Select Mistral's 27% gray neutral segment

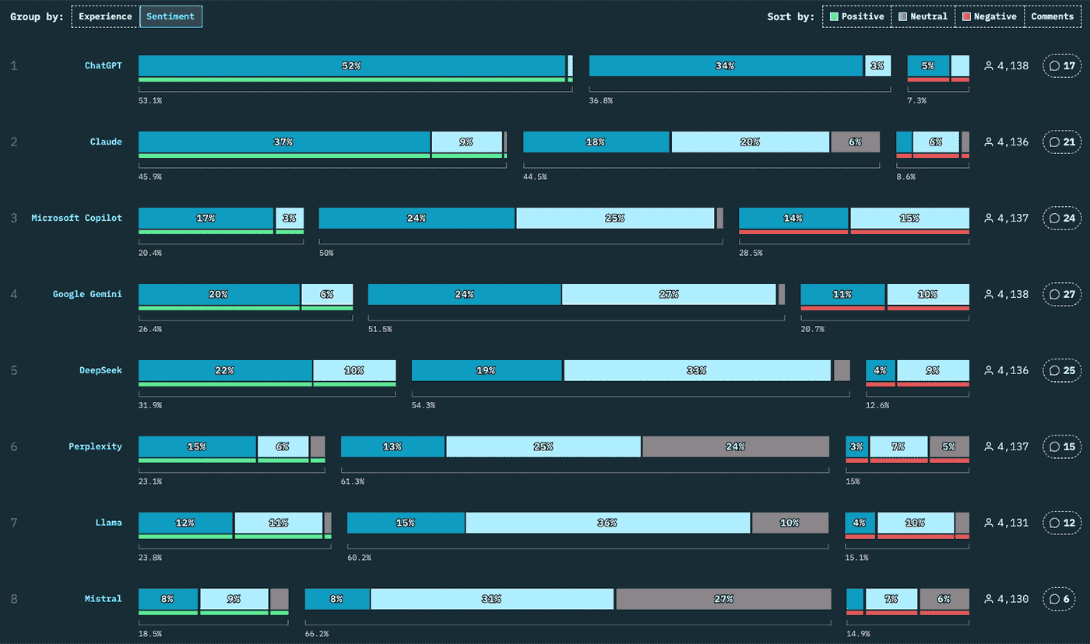click(724, 600)
